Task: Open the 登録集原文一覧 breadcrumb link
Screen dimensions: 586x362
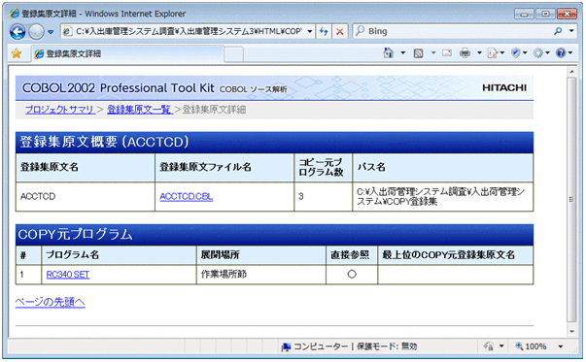Action: (139, 110)
